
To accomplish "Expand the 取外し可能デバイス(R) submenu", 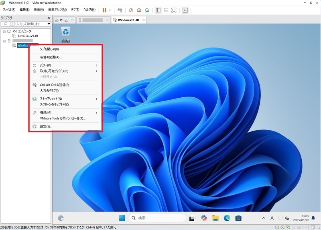I will pos(65,71).
